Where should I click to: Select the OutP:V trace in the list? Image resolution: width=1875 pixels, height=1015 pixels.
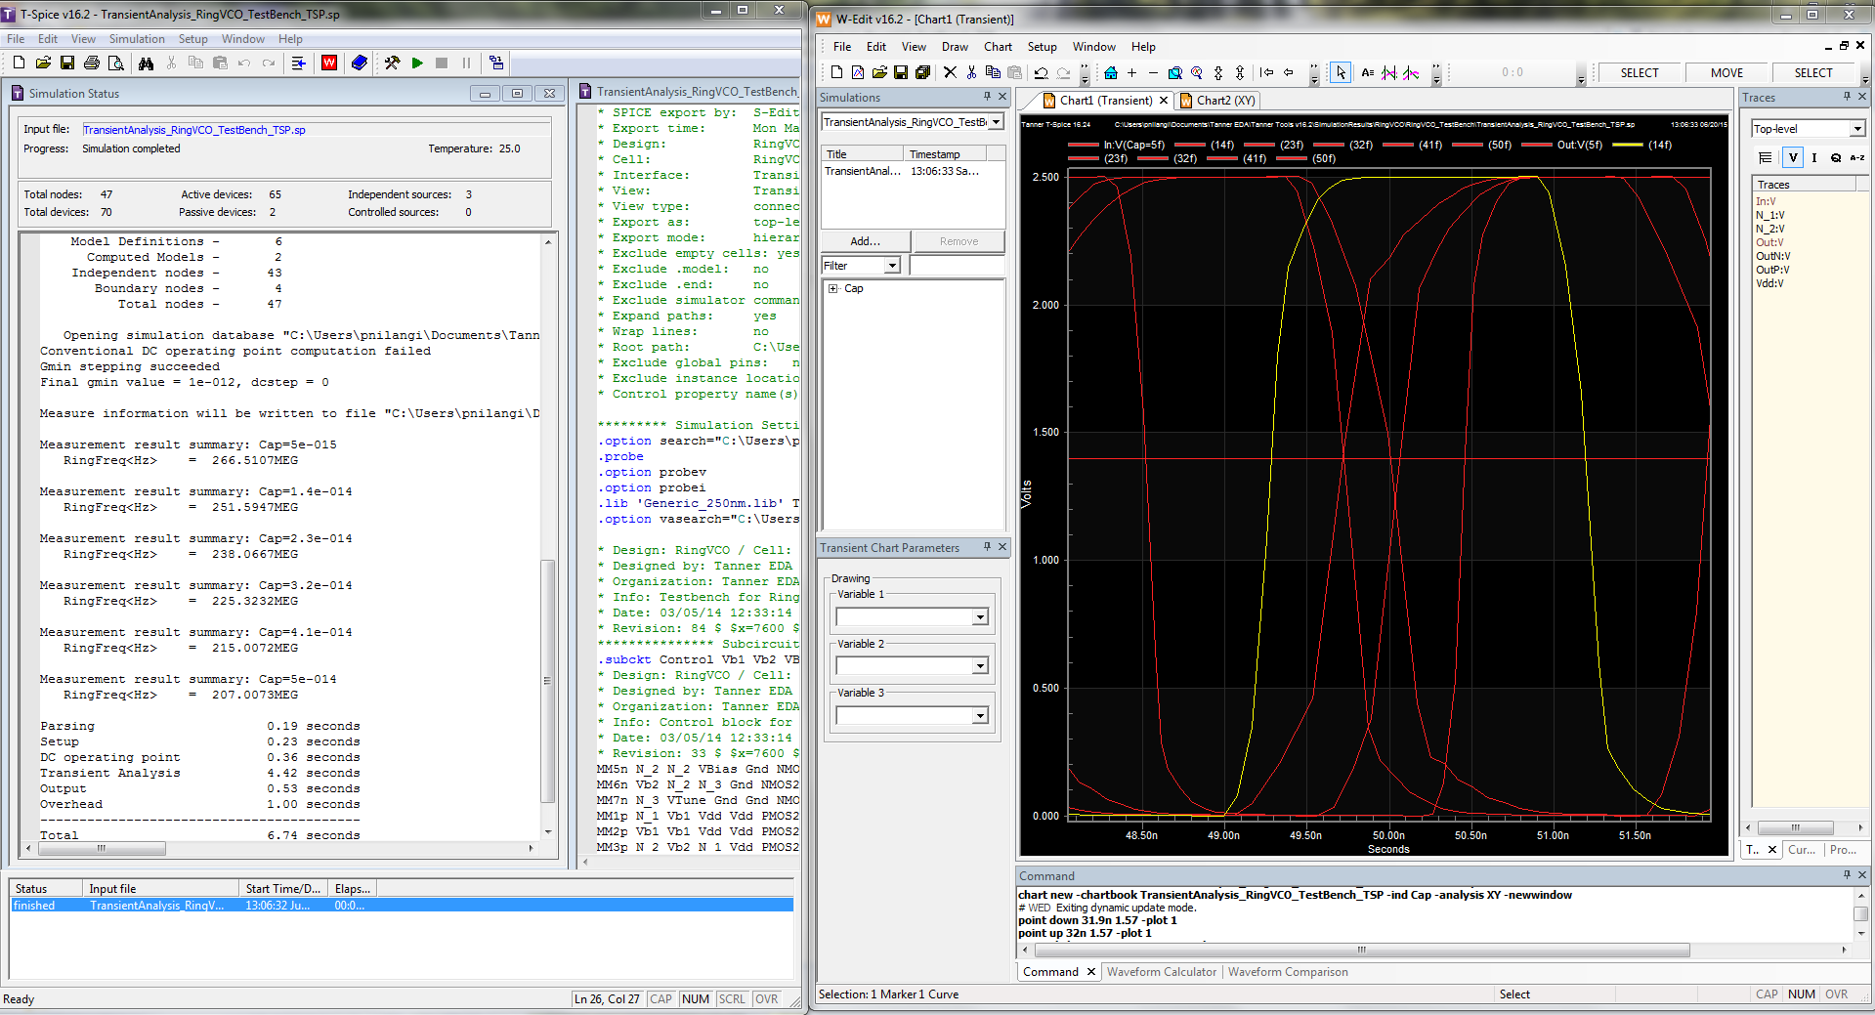(1772, 271)
